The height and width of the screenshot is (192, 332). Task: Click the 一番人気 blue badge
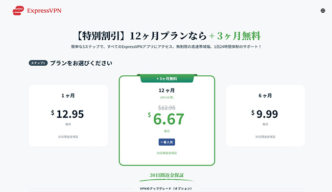pyautogui.click(x=167, y=142)
